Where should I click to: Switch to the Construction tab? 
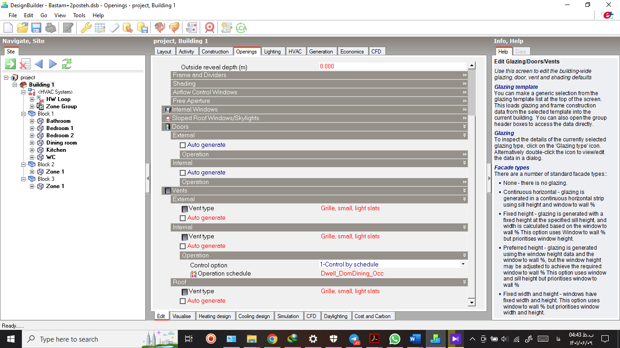click(215, 52)
